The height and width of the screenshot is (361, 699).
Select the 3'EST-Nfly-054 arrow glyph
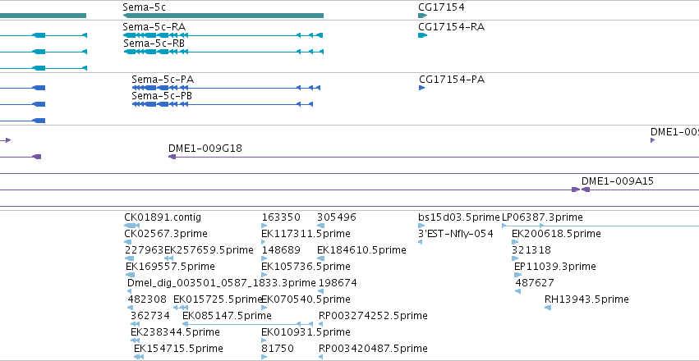click(x=420, y=242)
